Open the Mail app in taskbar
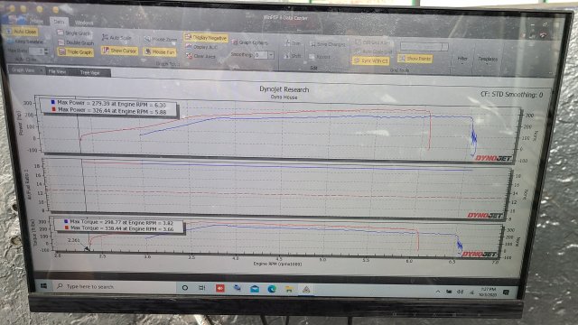Image resolution: width=578 pixels, height=325 pixels. [255, 289]
